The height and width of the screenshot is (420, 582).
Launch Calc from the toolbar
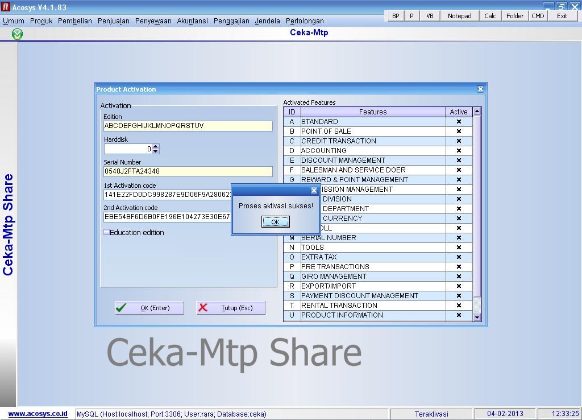click(490, 16)
